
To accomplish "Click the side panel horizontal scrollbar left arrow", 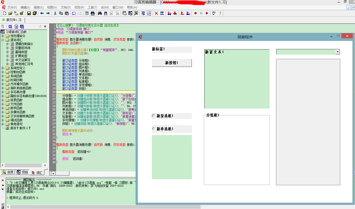I will [x=3, y=165].
